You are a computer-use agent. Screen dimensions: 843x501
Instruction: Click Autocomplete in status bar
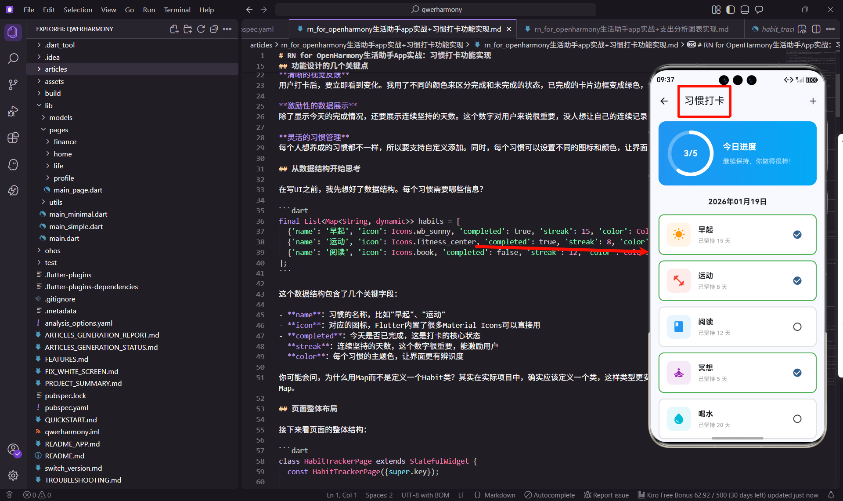click(550, 495)
